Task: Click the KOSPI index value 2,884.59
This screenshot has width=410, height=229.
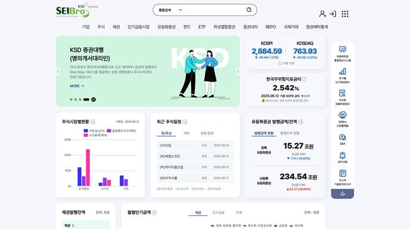Action: (267, 51)
